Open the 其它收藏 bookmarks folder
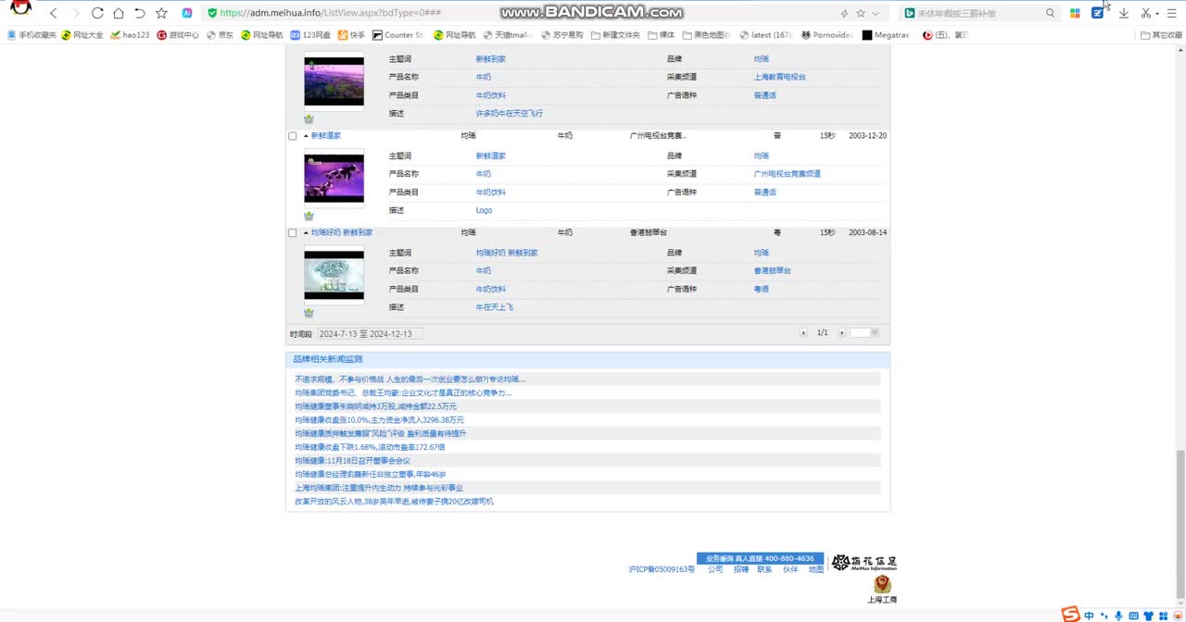 [x=1162, y=35]
